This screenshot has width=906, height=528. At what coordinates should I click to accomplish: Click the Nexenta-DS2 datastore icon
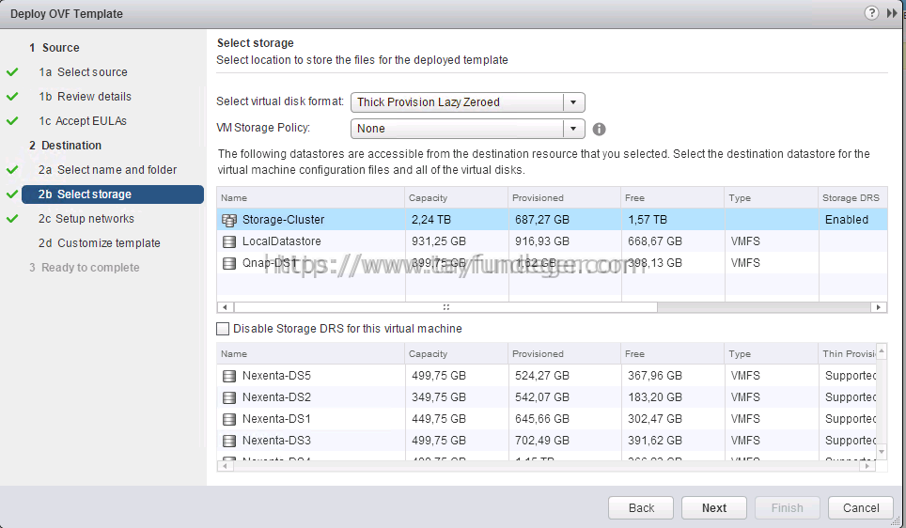tap(229, 397)
